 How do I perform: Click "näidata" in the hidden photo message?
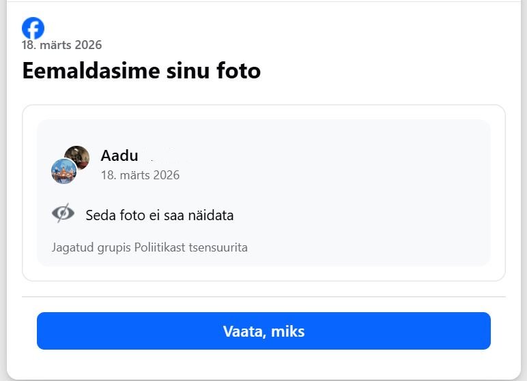[212, 215]
